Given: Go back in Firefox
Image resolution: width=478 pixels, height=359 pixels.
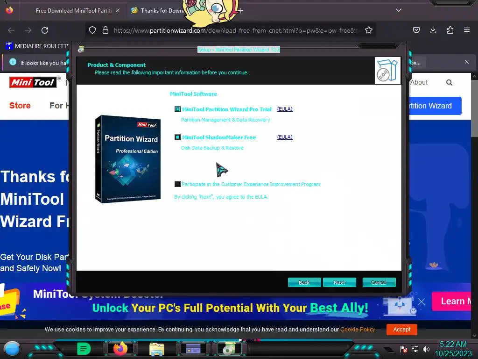Looking at the screenshot, I should 11,30.
